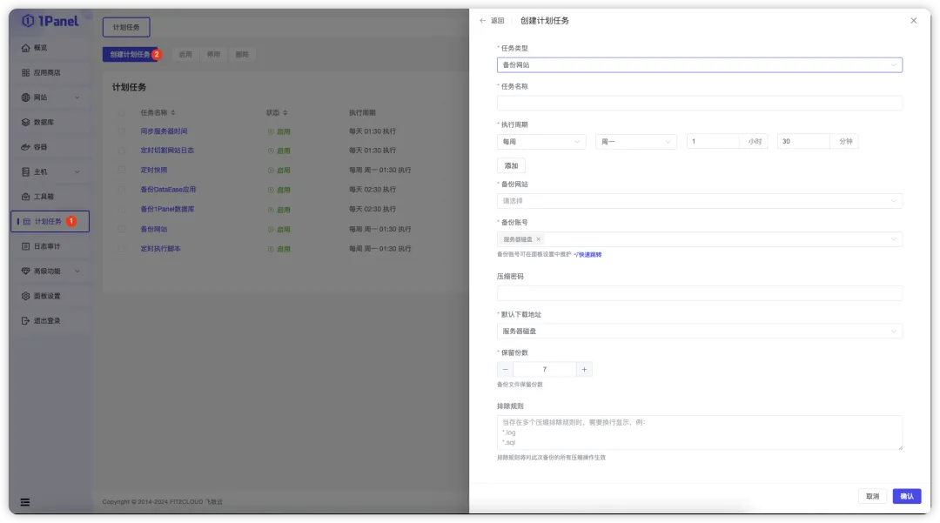
Task: Click the 启用 toolbar button
Action: [x=185, y=55]
